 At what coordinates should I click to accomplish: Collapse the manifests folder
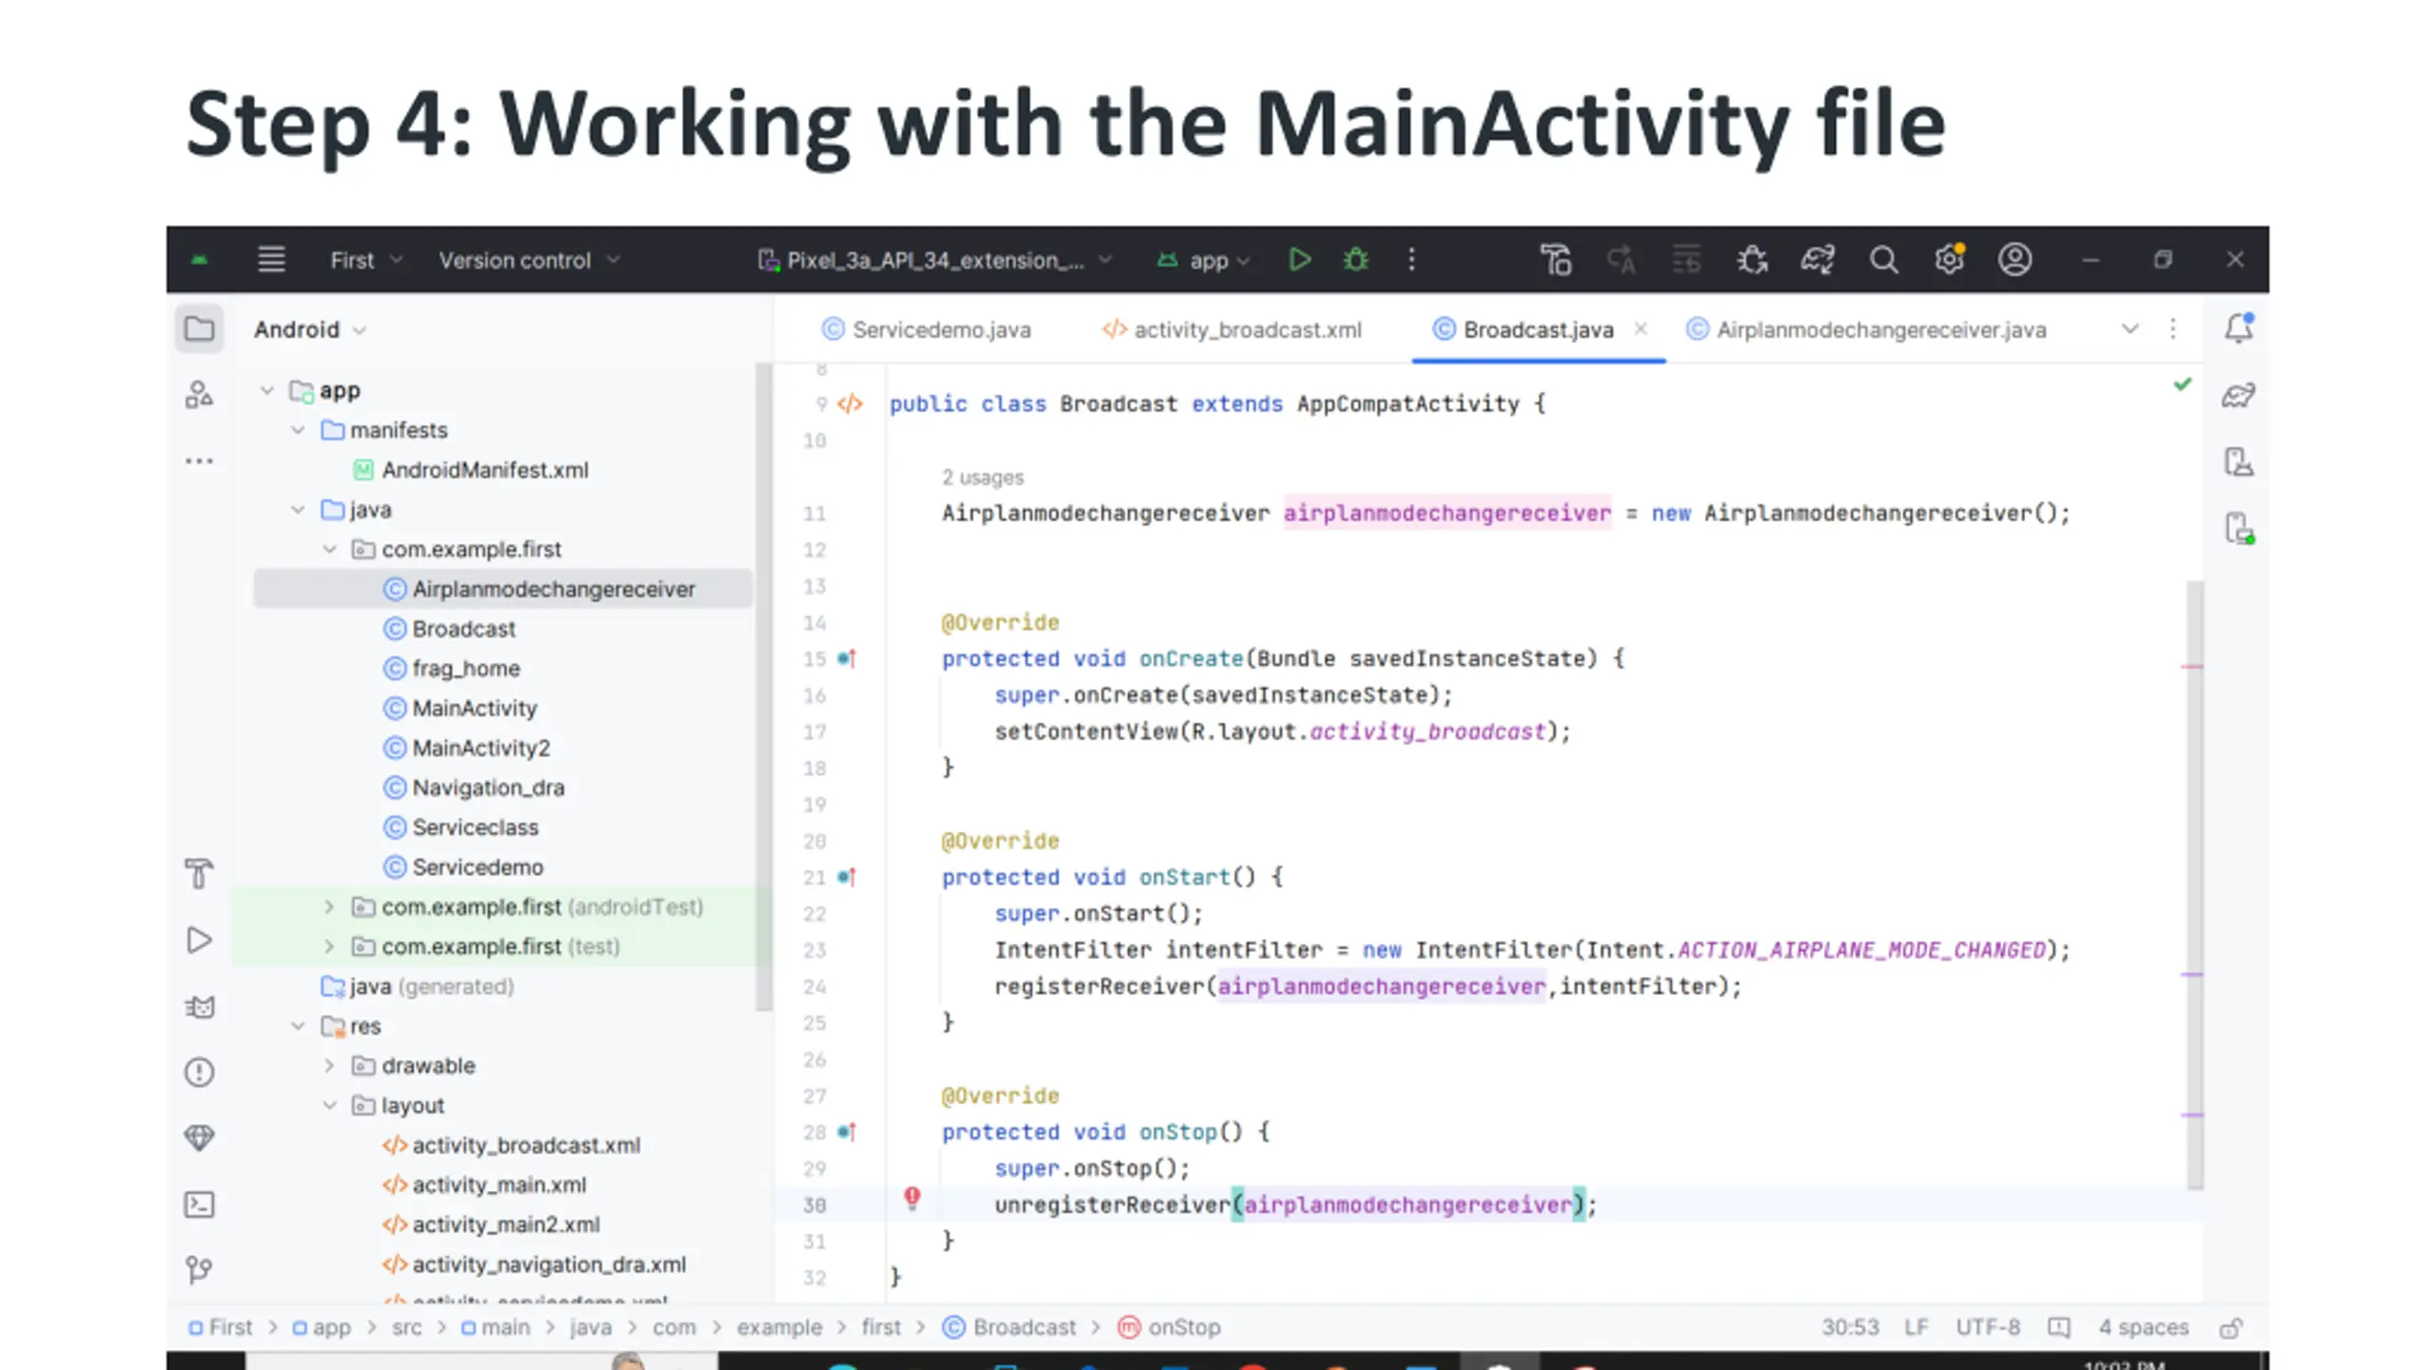pos(298,430)
